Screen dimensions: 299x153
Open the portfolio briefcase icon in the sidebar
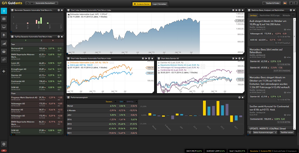tap(4, 51)
